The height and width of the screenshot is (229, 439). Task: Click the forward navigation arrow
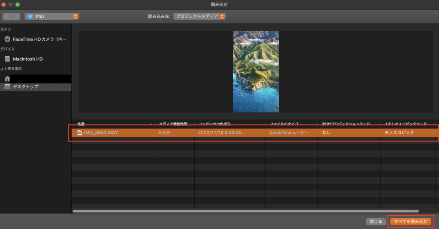coord(16,16)
